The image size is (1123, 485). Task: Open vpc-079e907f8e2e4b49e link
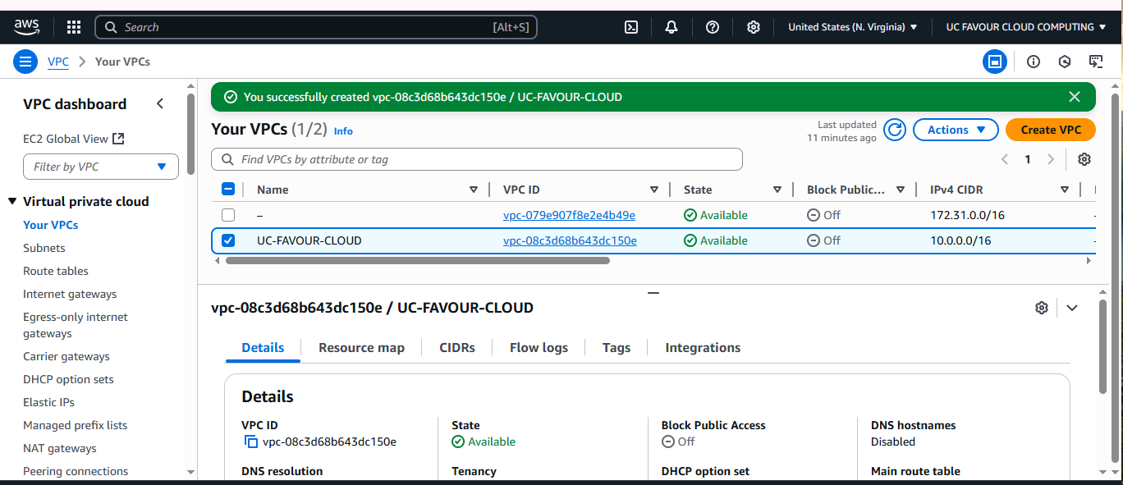[x=569, y=215]
